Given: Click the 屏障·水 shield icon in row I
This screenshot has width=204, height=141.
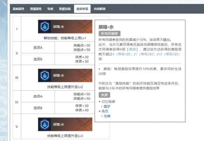Looking at the screenshot, I should [x=44, y=27].
